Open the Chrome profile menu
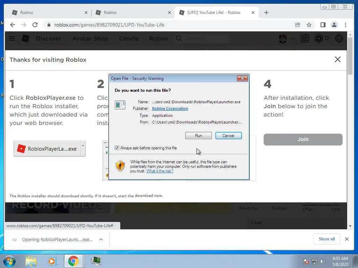This screenshot has width=358, height=268. pos(334,25)
